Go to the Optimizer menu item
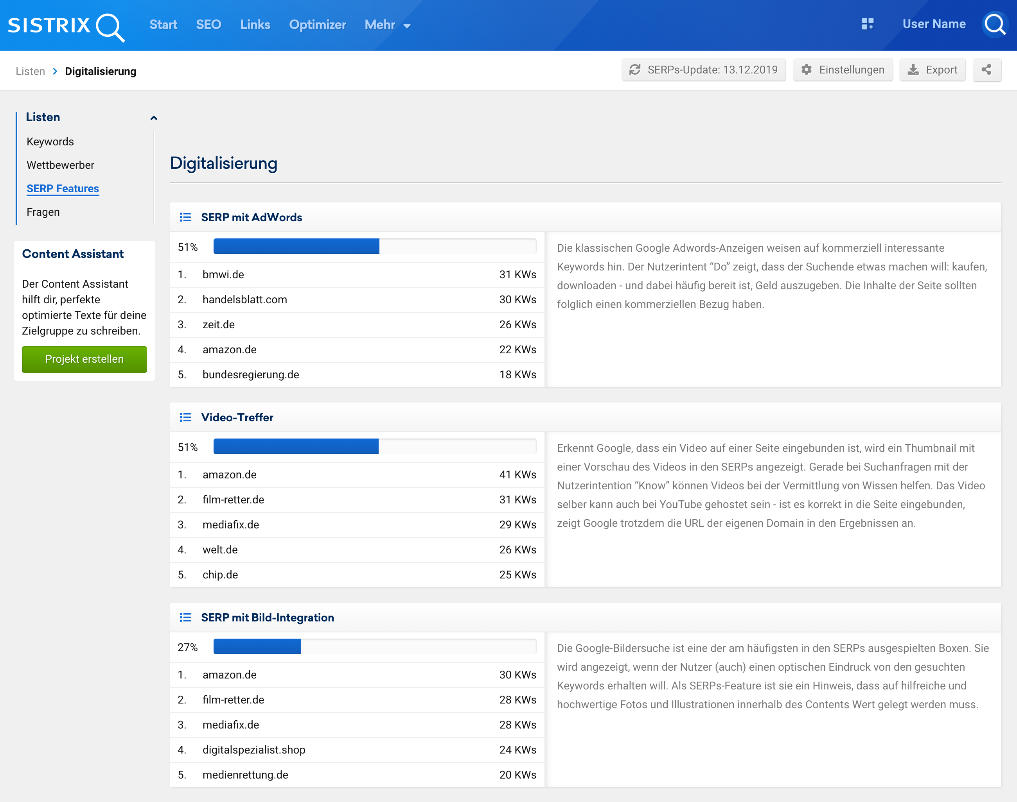The image size is (1017, 802). [317, 25]
